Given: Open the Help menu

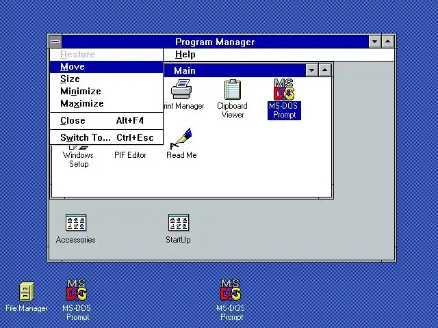Looking at the screenshot, I should tap(185, 55).
